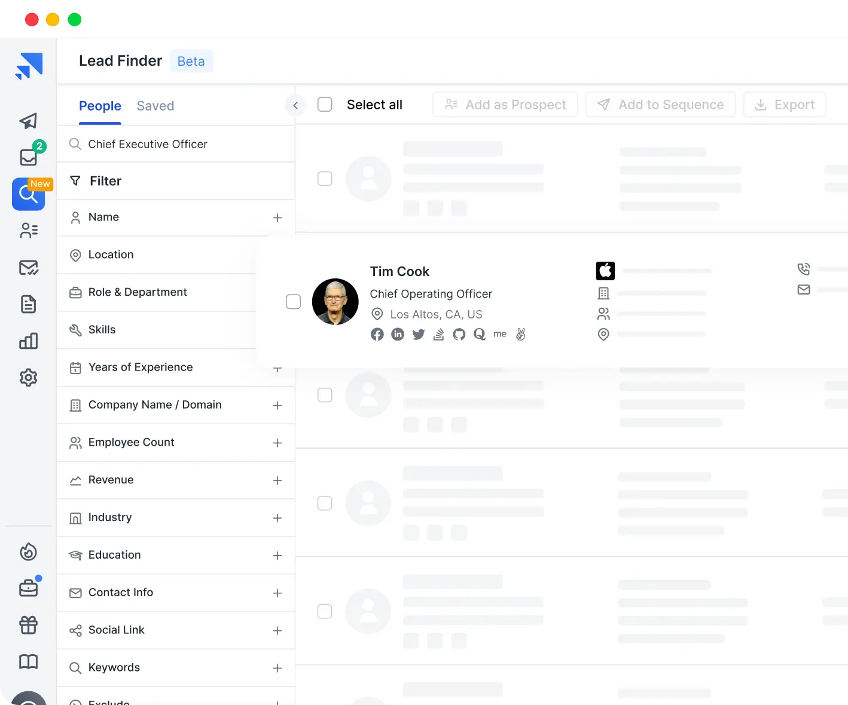Click the gift box icon in sidebar
848x705 pixels.
click(28, 625)
